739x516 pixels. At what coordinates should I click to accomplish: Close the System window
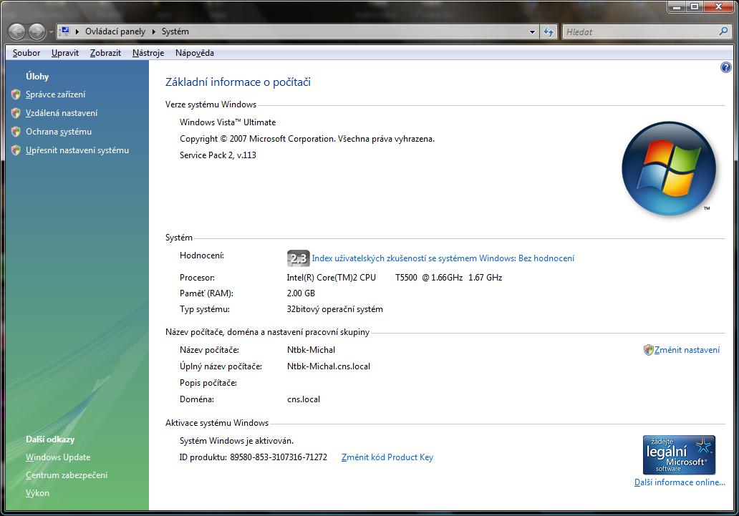click(x=719, y=6)
